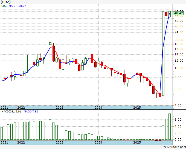The height and width of the screenshot is (149, 186).
Task: Click the (EDZ) ticker title above chart
Action: pyautogui.click(x=6, y=2)
